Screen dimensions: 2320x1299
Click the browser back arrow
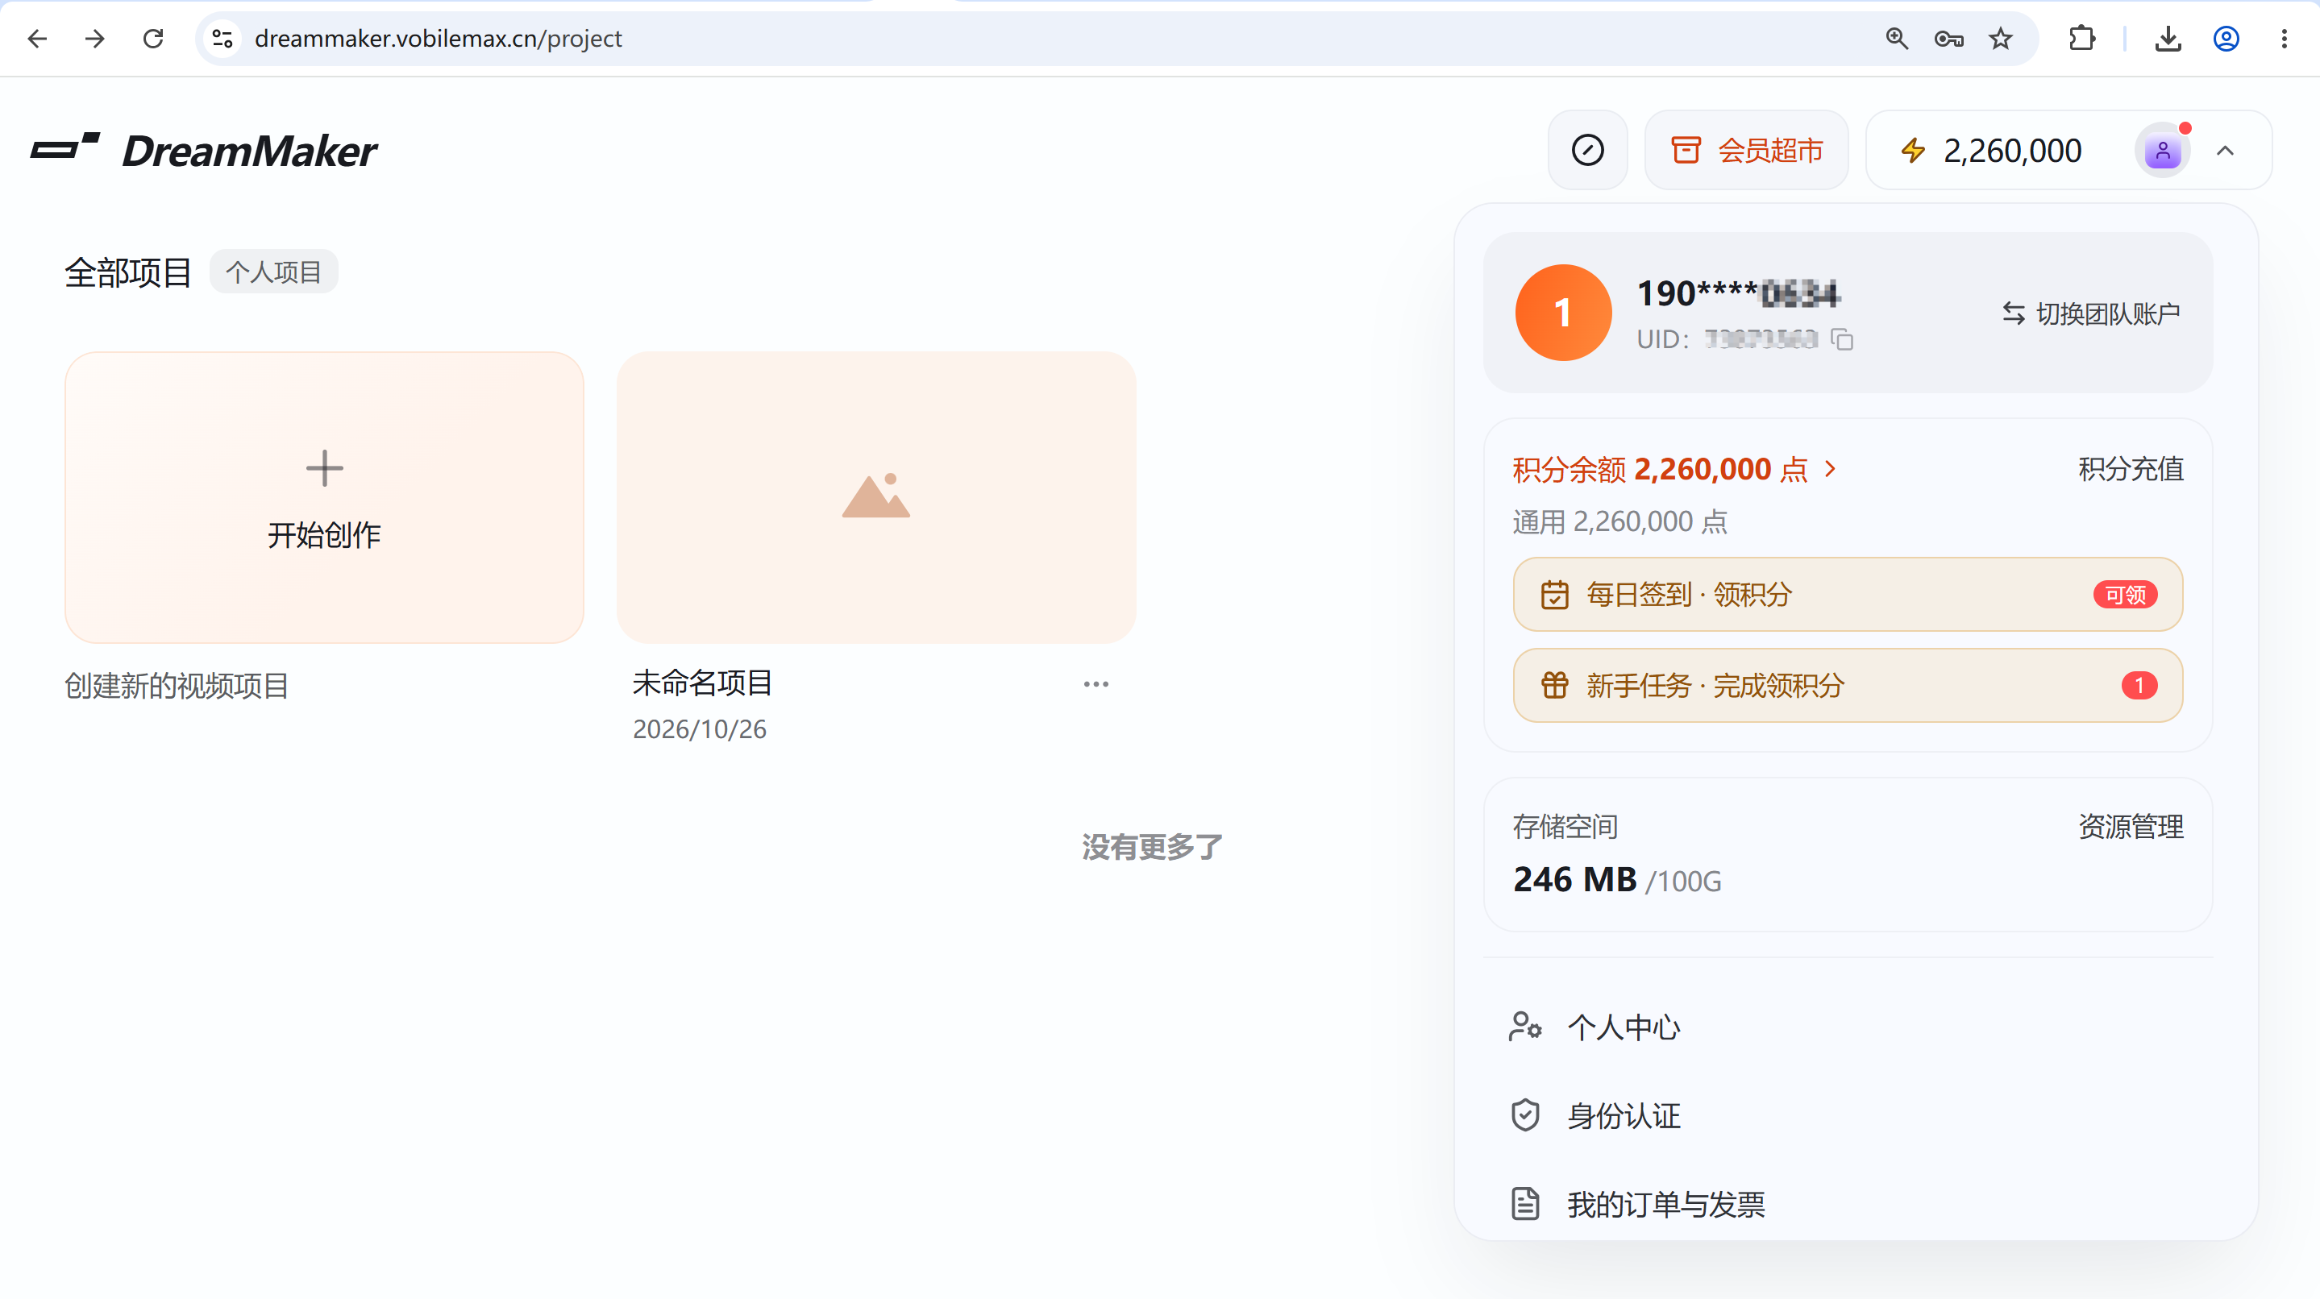tap(37, 39)
